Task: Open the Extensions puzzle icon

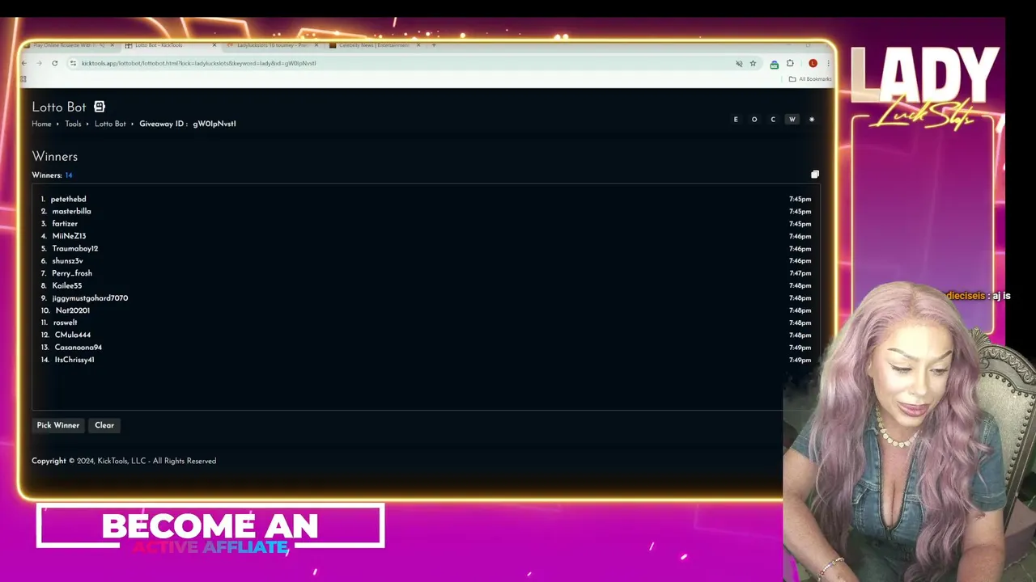Action: click(790, 63)
